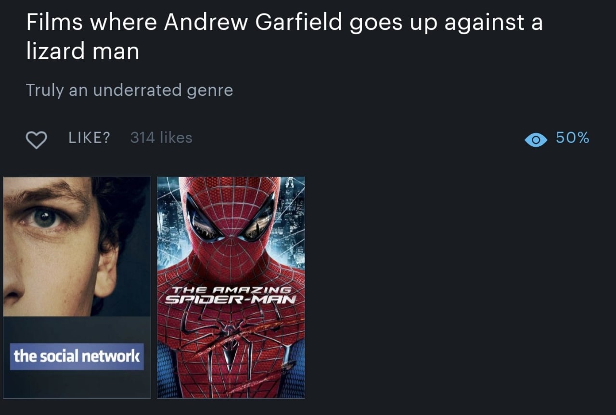The height and width of the screenshot is (415, 616).
Task: Click the words 'lizard man' in the title
Action: point(82,51)
